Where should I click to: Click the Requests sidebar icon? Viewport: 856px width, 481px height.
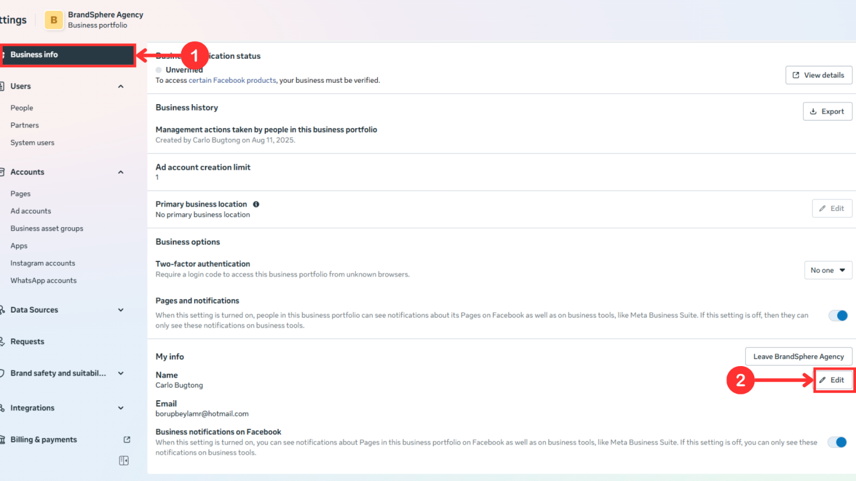click(x=2, y=342)
